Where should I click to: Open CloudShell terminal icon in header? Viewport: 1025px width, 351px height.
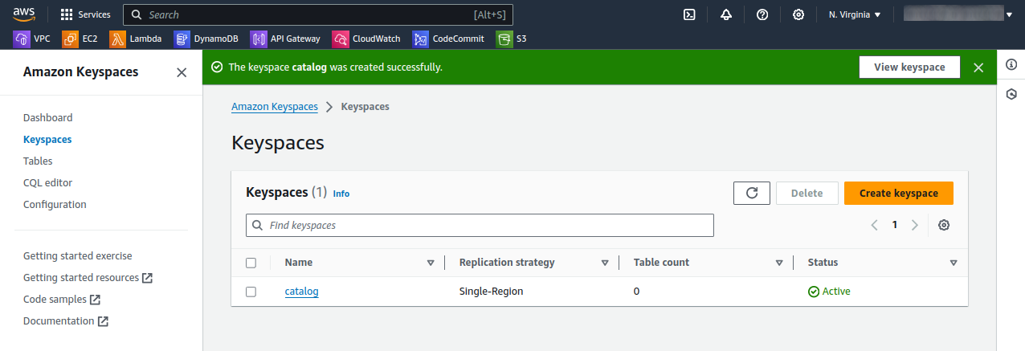(688, 14)
